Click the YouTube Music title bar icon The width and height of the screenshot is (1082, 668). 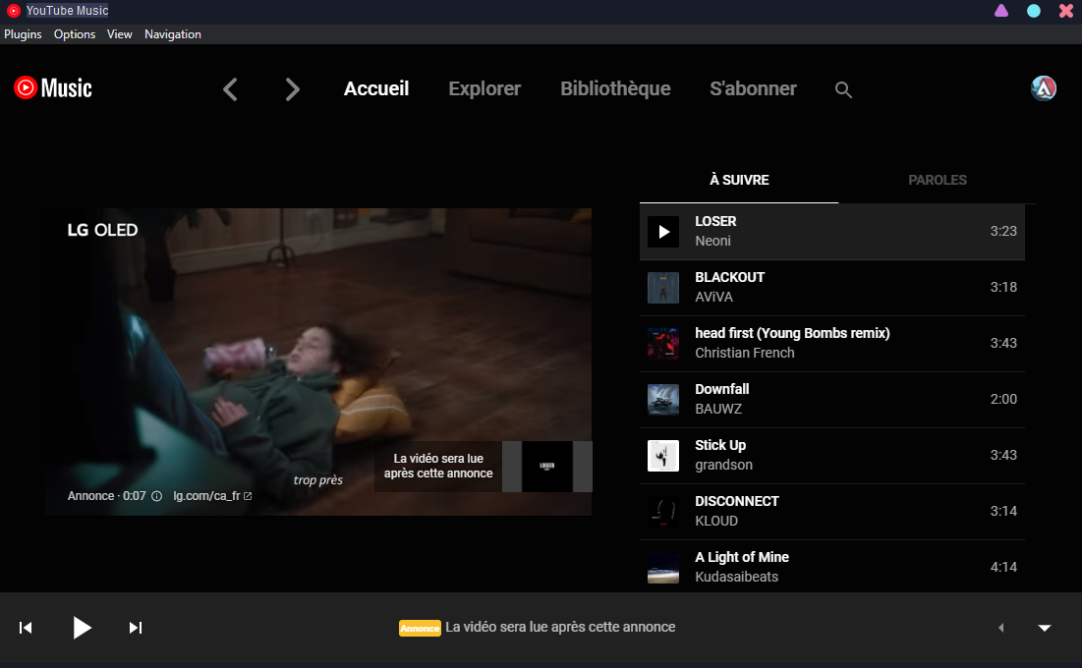click(x=13, y=11)
